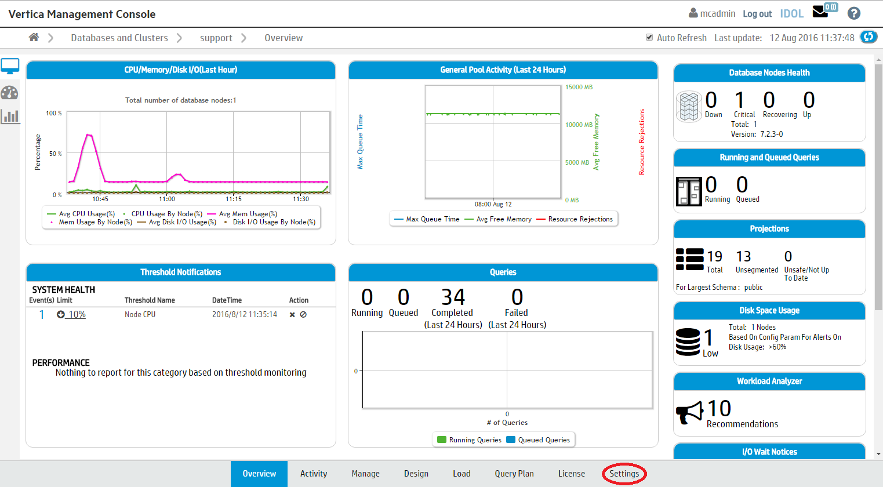Click the Overview breadcrumb
Viewport: 883px width, 487px height.
tap(284, 38)
